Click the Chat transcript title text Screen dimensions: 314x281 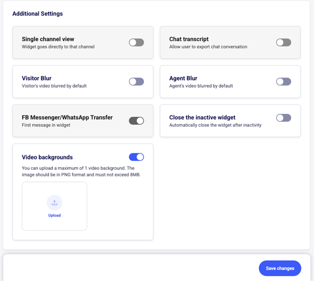point(189,39)
